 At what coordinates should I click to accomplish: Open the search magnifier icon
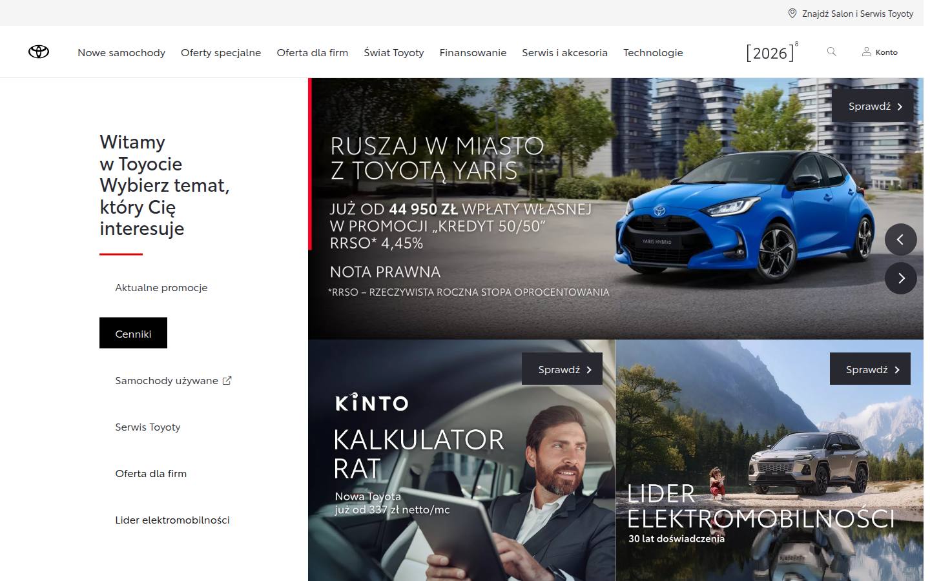pos(831,52)
